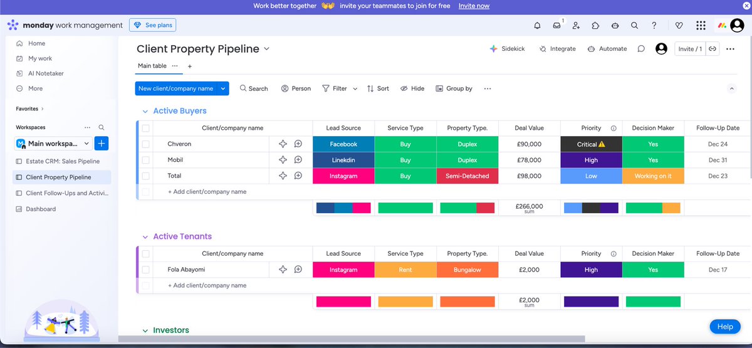
Task: Click the heart icon in top bar
Action: (x=679, y=26)
